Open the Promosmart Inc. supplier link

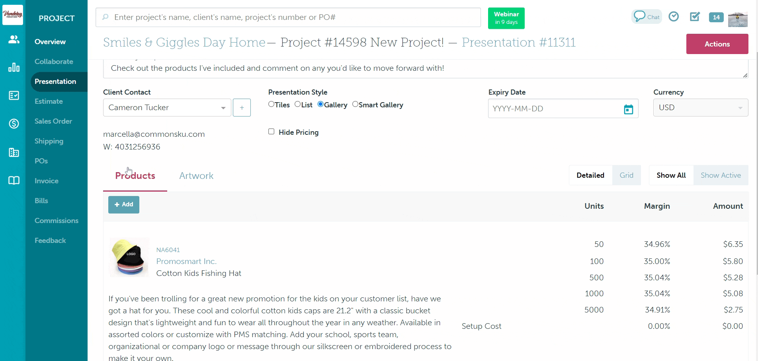pos(186,261)
